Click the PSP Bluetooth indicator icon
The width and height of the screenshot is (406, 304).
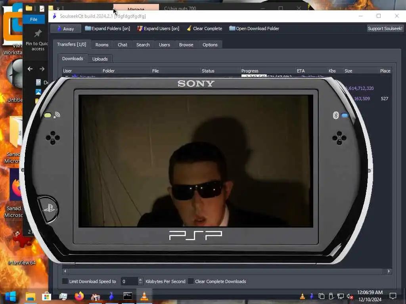pyautogui.click(x=336, y=115)
